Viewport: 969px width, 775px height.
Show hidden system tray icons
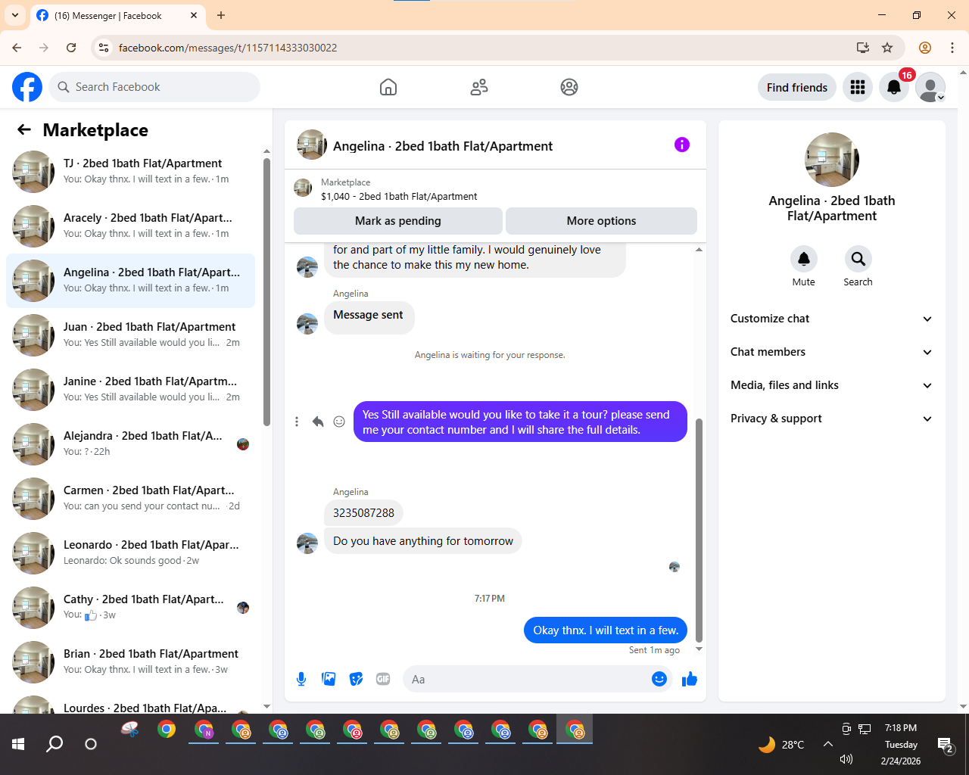click(828, 744)
